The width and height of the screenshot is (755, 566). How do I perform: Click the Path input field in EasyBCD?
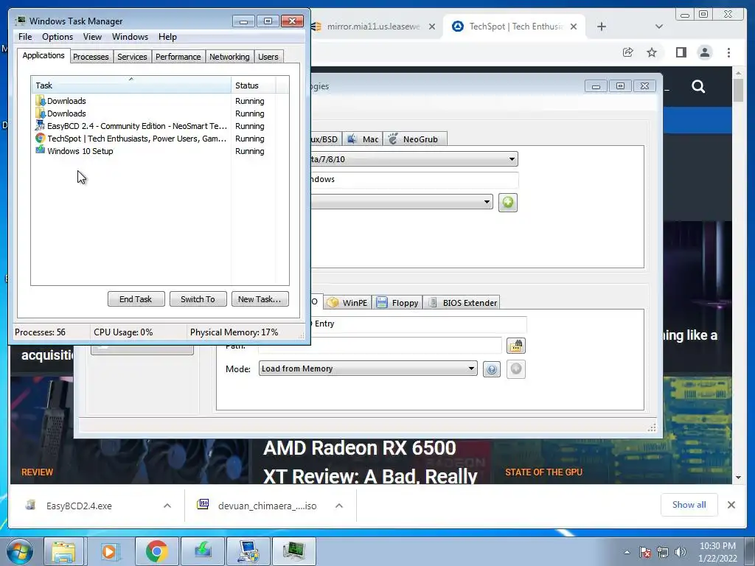[380, 346]
